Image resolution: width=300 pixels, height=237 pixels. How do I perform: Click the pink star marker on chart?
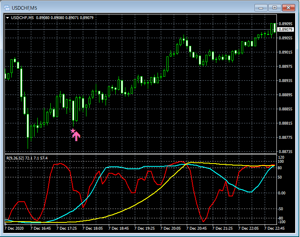[x=73, y=131]
